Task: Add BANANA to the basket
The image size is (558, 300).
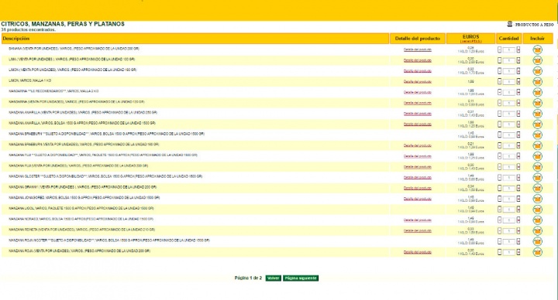Action: [x=537, y=49]
